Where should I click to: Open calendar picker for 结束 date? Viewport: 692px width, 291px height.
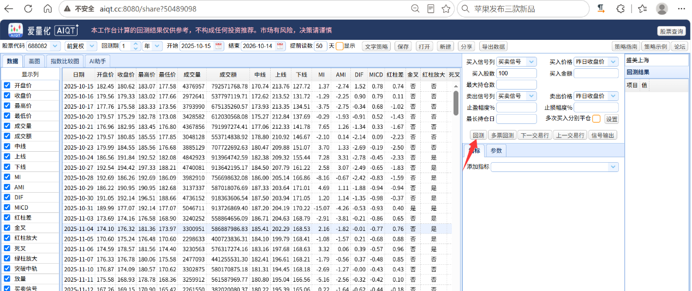click(x=280, y=46)
